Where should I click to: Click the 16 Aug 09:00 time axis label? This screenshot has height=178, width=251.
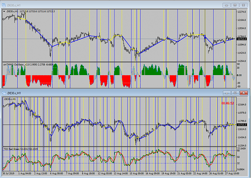pos(153,174)
